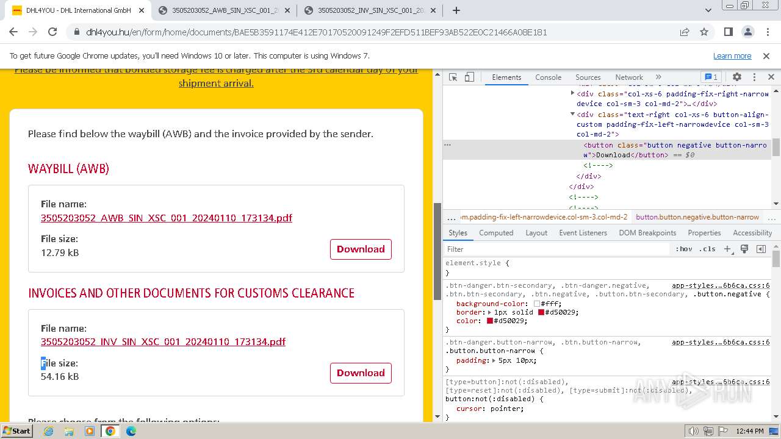
Task: Switch to the 3505203052_INV_SIN_XSC tab
Action: coord(370,10)
